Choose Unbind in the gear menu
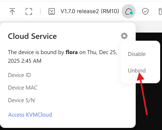This screenshot has height=130, width=162. [x=136, y=70]
